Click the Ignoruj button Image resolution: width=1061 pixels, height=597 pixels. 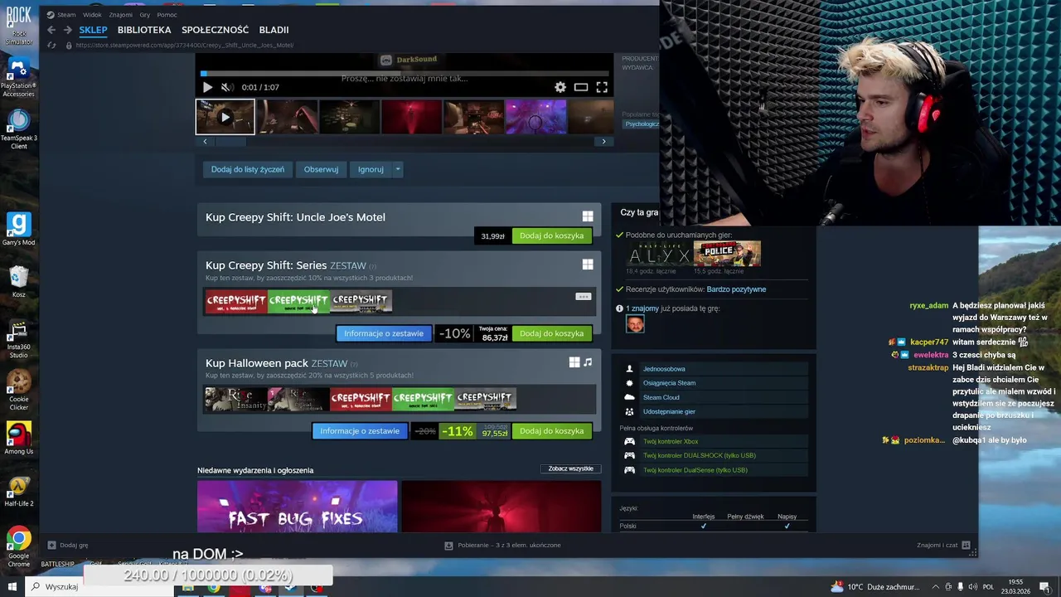(x=371, y=169)
